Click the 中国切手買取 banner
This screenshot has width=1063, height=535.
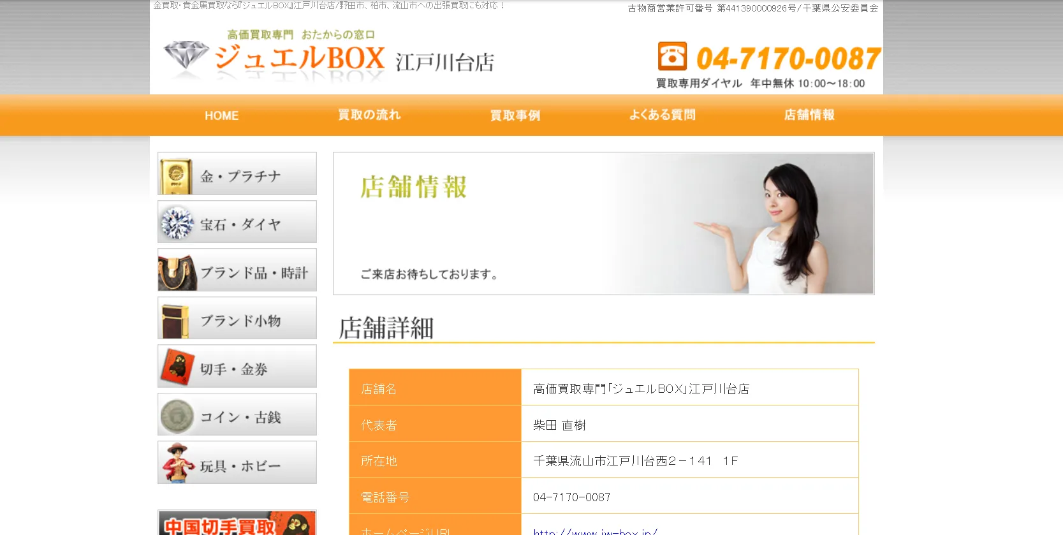[237, 524]
